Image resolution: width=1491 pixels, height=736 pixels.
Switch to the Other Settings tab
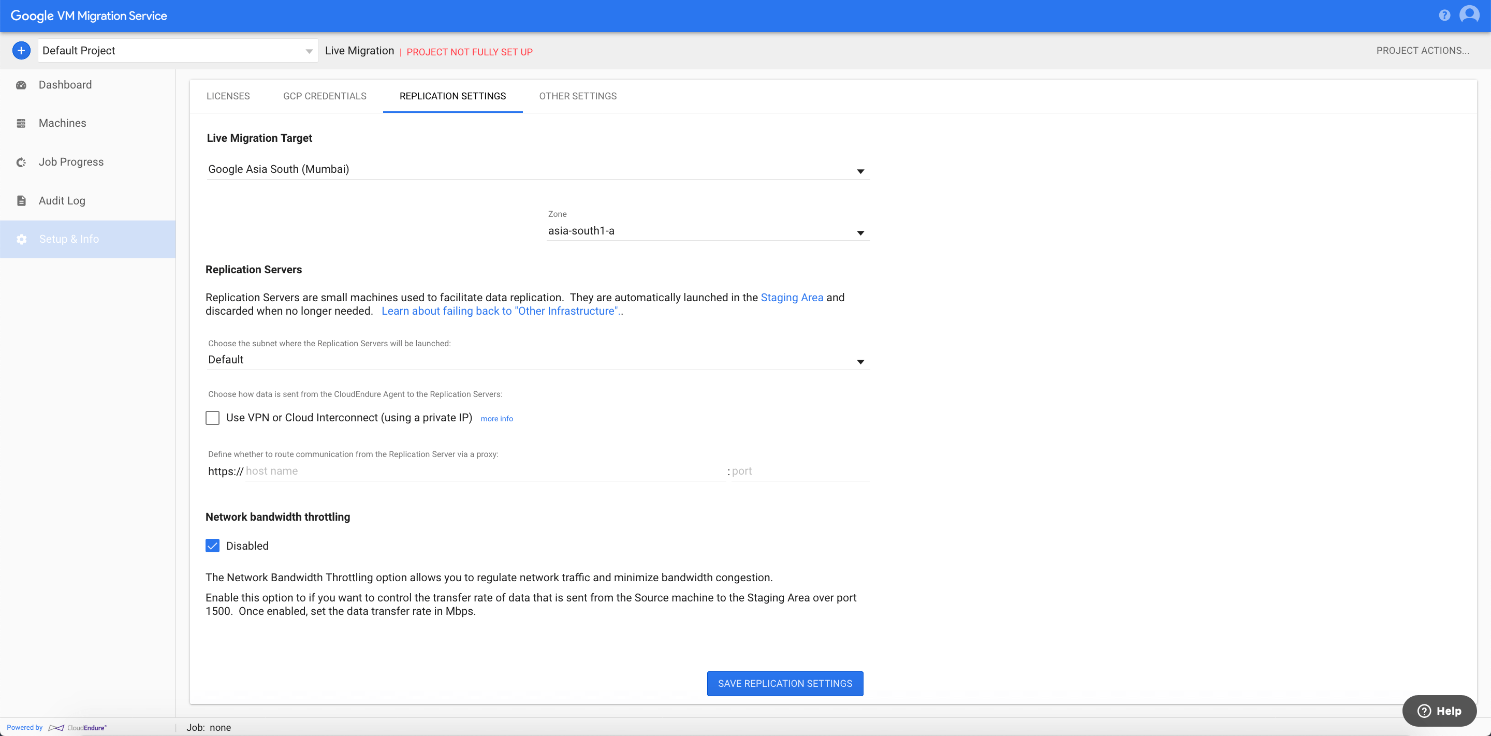[x=578, y=96]
